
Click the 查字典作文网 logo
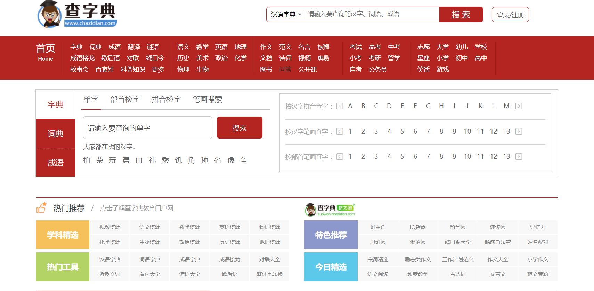(x=330, y=210)
